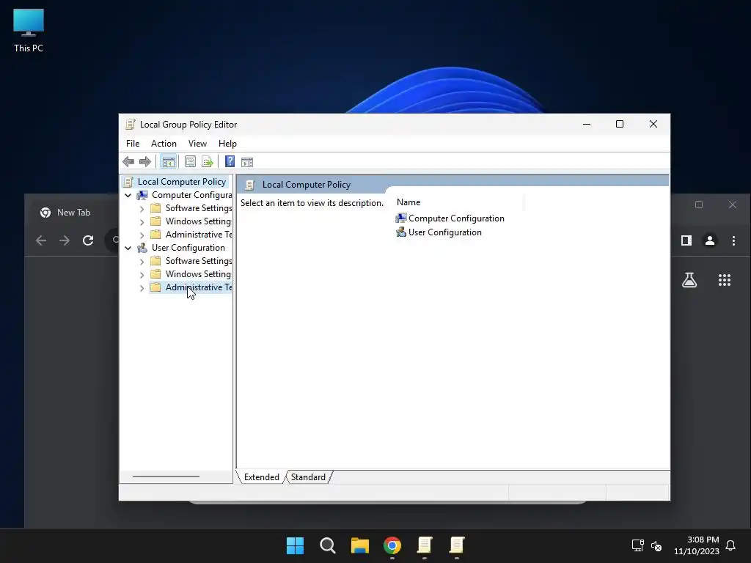Open taskbar Search
The width and height of the screenshot is (751, 563).
(x=328, y=545)
